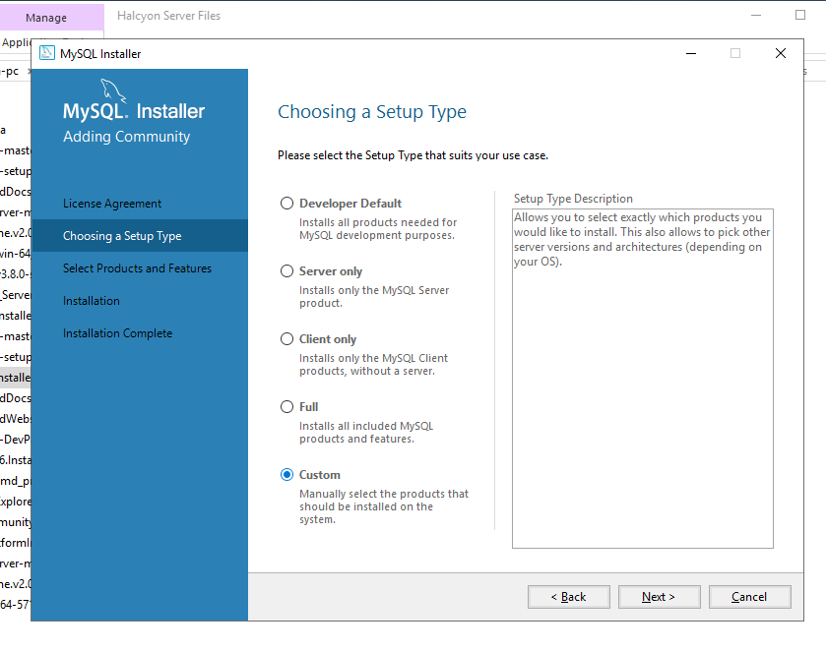Click the Installation sidebar step
This screenshot has width=826, height=652.
(92, 301)
